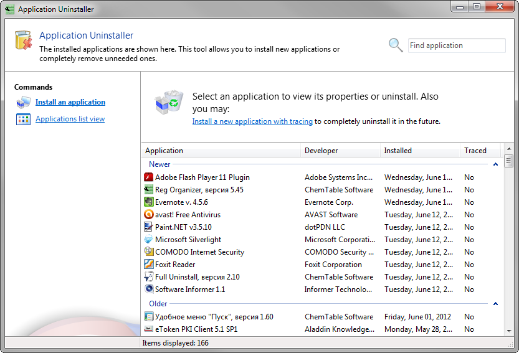
Task: Select Удобное меню "Пуск", версия 1.60
Action: point(322,317)
